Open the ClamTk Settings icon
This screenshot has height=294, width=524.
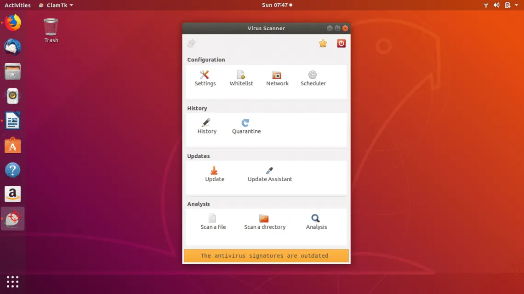pyautogui.click(x=205, y=75)
